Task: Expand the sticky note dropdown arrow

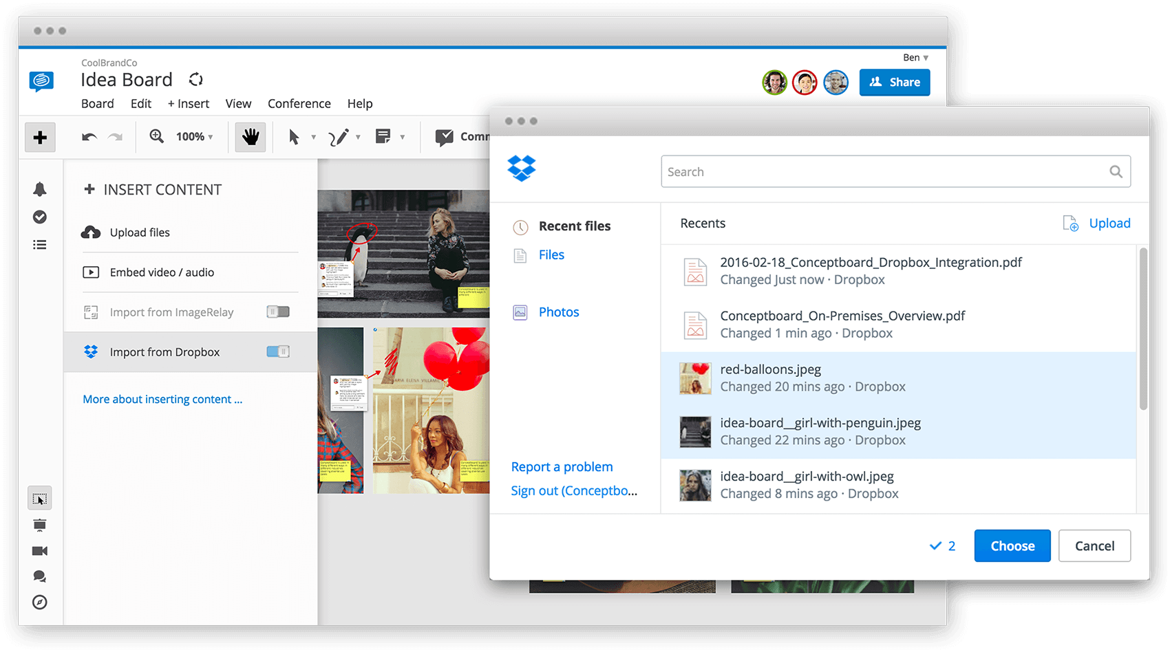Action: tap(403, 138)
